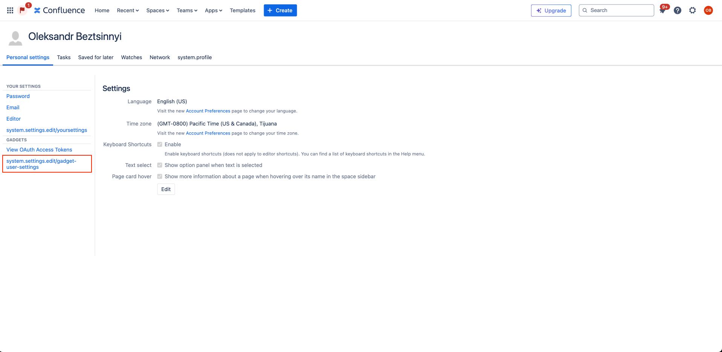This screenshot has height=352, width=722.
Task: Open the app switcher grid icon
Action: (10, 10)
